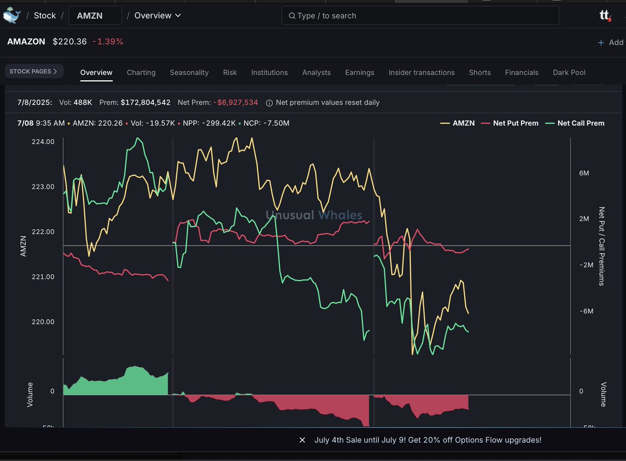Toggle the Net Call Prem legend series
This screenshot has height=461, width=626.
575,123
